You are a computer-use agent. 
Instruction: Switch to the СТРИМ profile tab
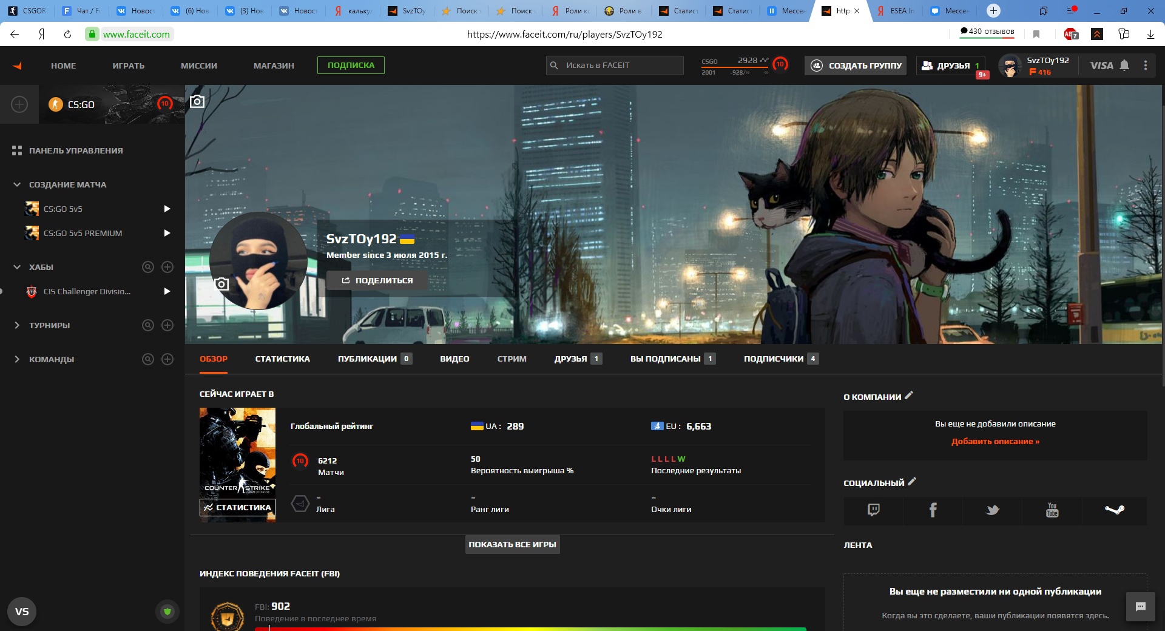pyautogui.click(x=512, y=359)
